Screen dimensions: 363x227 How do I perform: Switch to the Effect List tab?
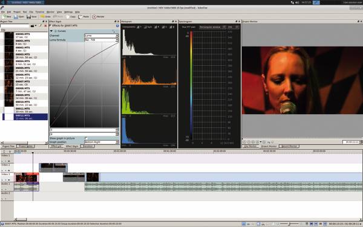pyautogui.click(x=56, y=146)
